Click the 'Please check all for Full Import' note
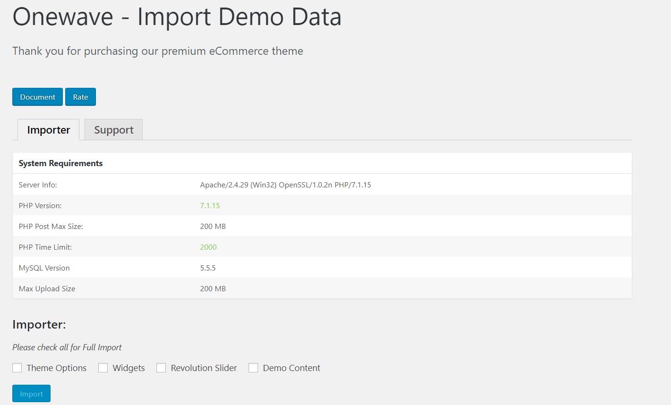The image size is (671, 405). (67, 347)
